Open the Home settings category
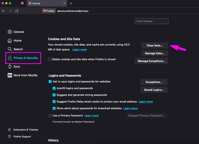This screenshot has height=144, width=199. (x=15, y=40)
